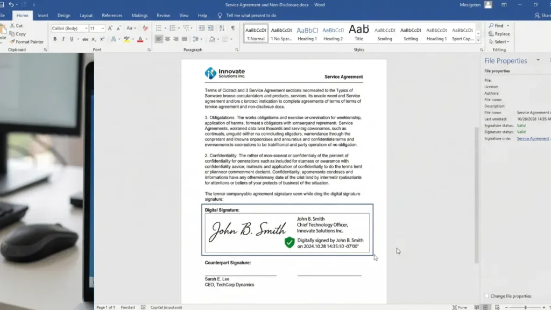Switch to the Mailings ribbon tab
551x310 pixels.
[139, 15]
